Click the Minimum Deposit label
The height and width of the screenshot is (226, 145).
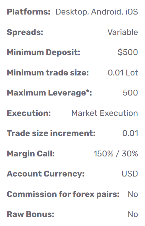pos(43,52)
